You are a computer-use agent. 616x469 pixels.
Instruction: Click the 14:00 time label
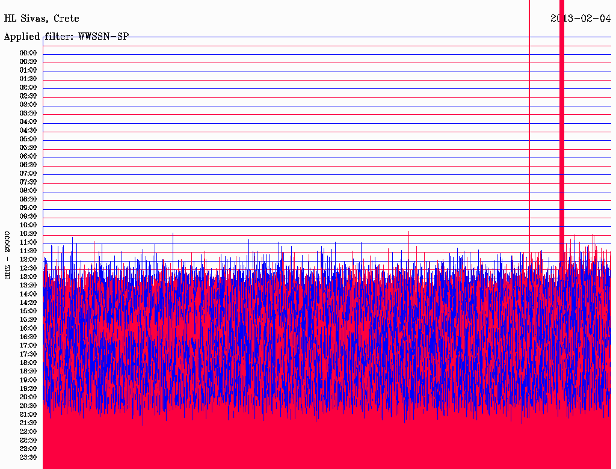pos(28,294)
